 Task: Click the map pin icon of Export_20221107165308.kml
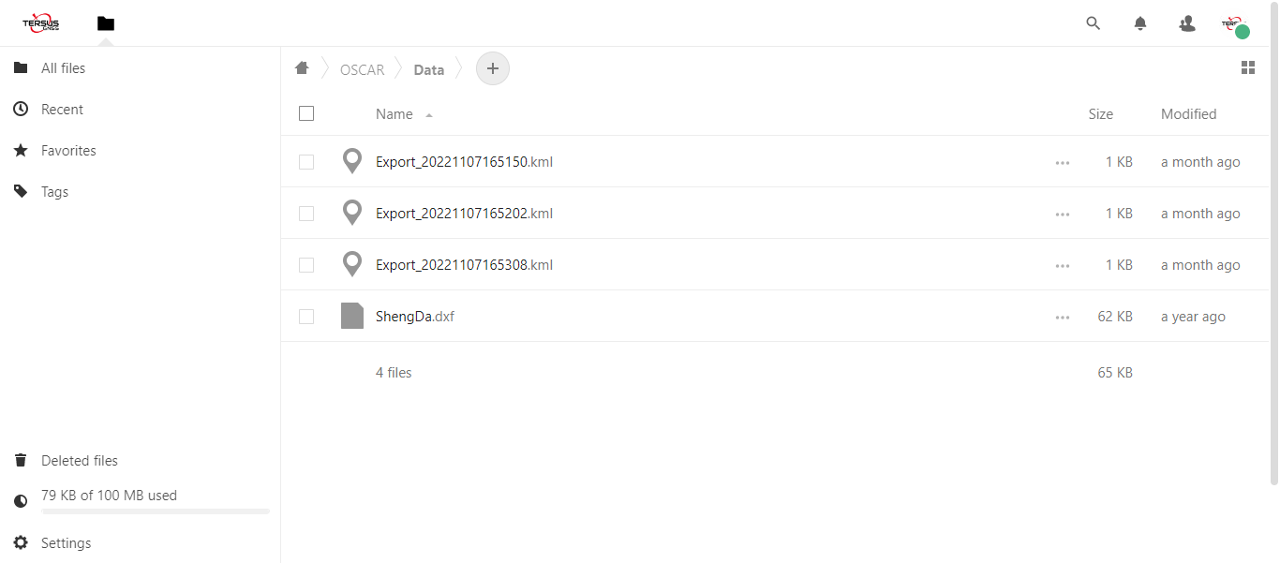(x=352, y=264)
